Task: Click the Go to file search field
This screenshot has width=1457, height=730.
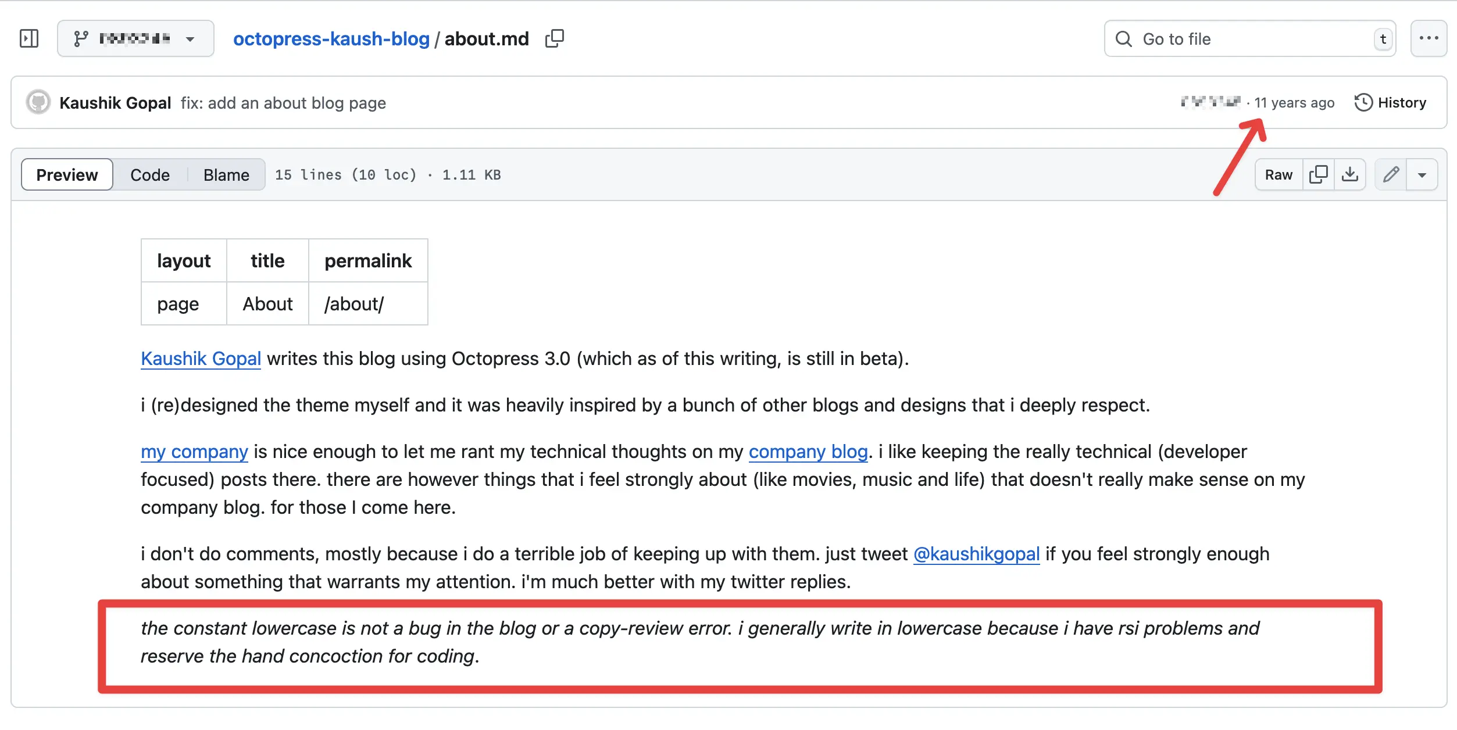Action: click(1221, 39)
